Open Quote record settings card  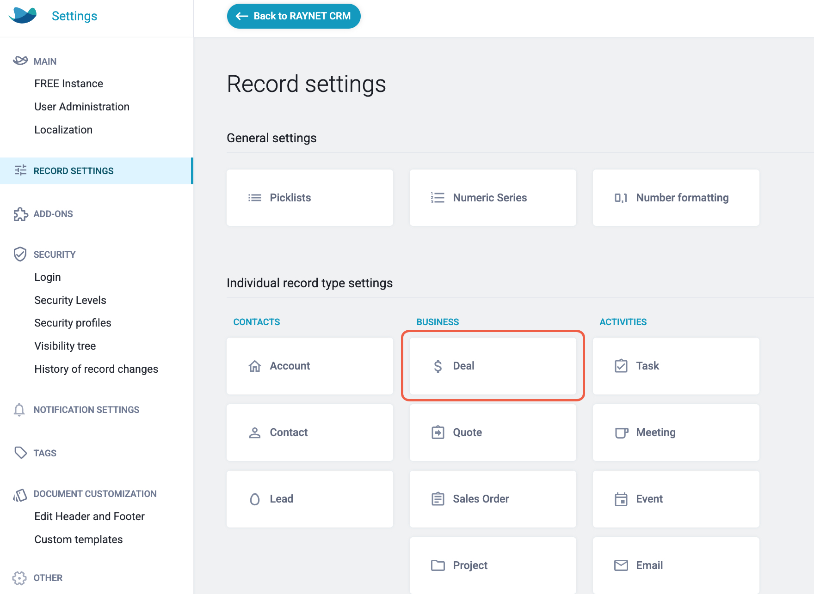pyautogui.click(x=493, y=432)
